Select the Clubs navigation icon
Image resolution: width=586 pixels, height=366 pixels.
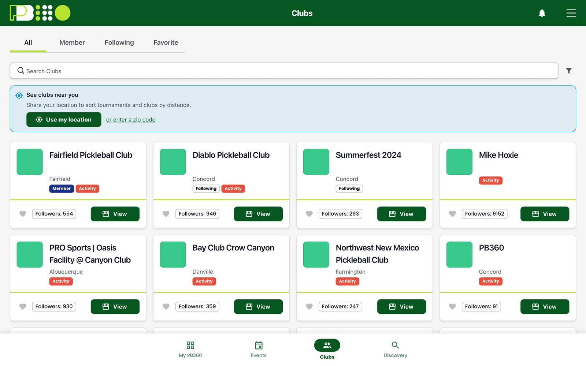pyautogui.click(x=327, y=346)
